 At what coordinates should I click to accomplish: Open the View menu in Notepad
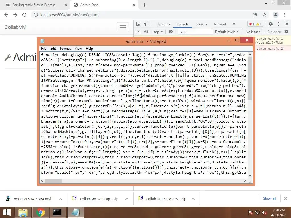(78, 48)
